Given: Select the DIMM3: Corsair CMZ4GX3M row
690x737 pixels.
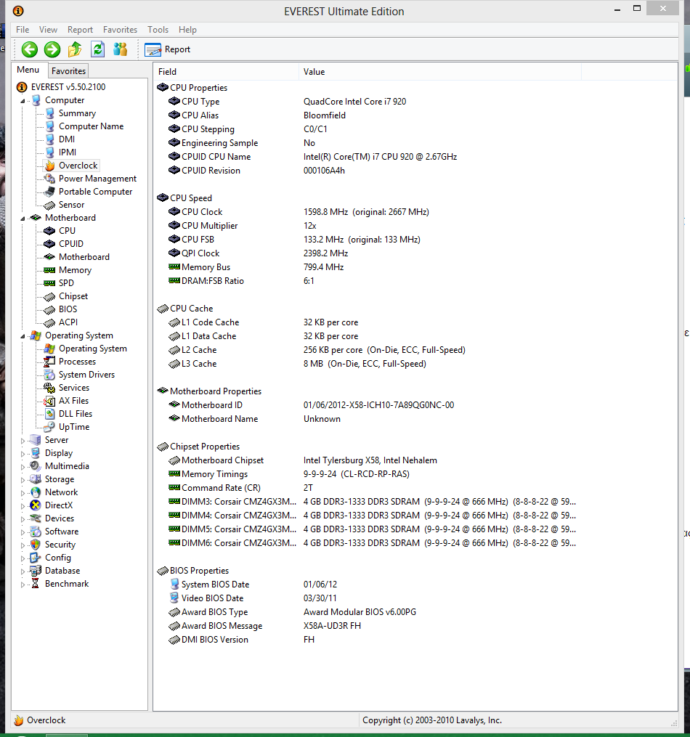Looking at the screenshot, I should tap(368, 502).
